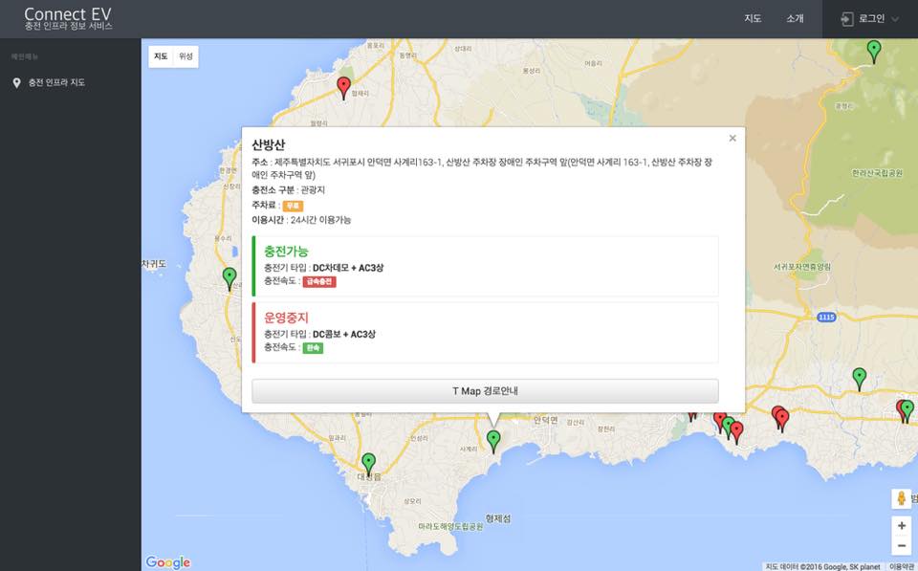Image resolution: width=918 pixels, height=571 pixels.
Task: Select the green pin on the coast near 차귀도
Action: pos(229,279)
